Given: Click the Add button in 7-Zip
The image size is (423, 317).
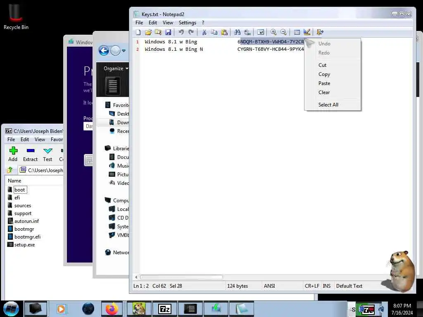Looking at the screenshot, I should click(13, 154).
